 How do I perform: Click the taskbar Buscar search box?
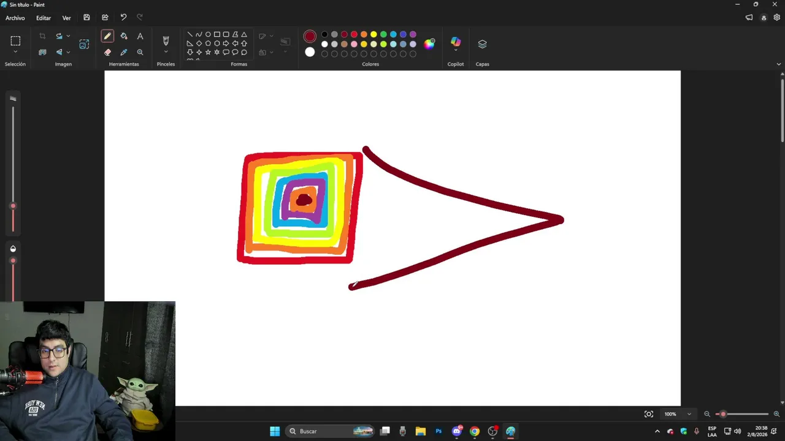(331, 431)
